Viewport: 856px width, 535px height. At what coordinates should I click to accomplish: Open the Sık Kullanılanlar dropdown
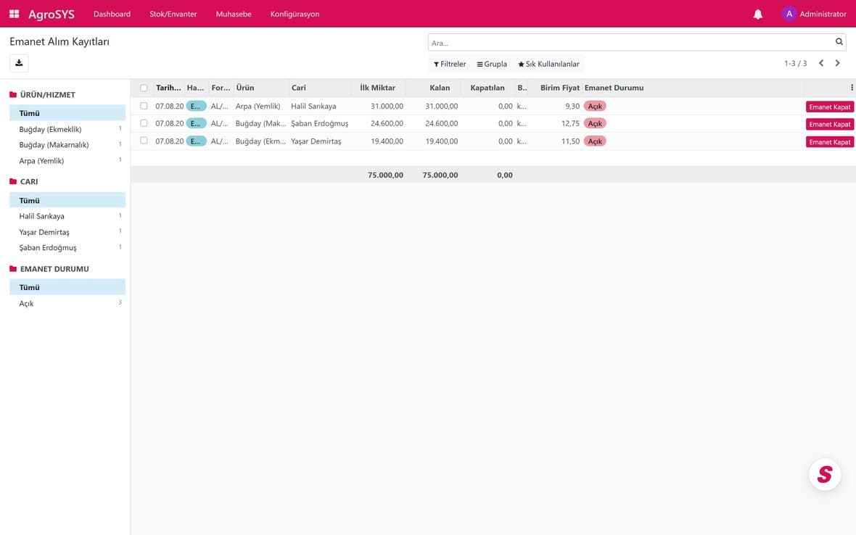pyautogui.click(x=548, y=64)
